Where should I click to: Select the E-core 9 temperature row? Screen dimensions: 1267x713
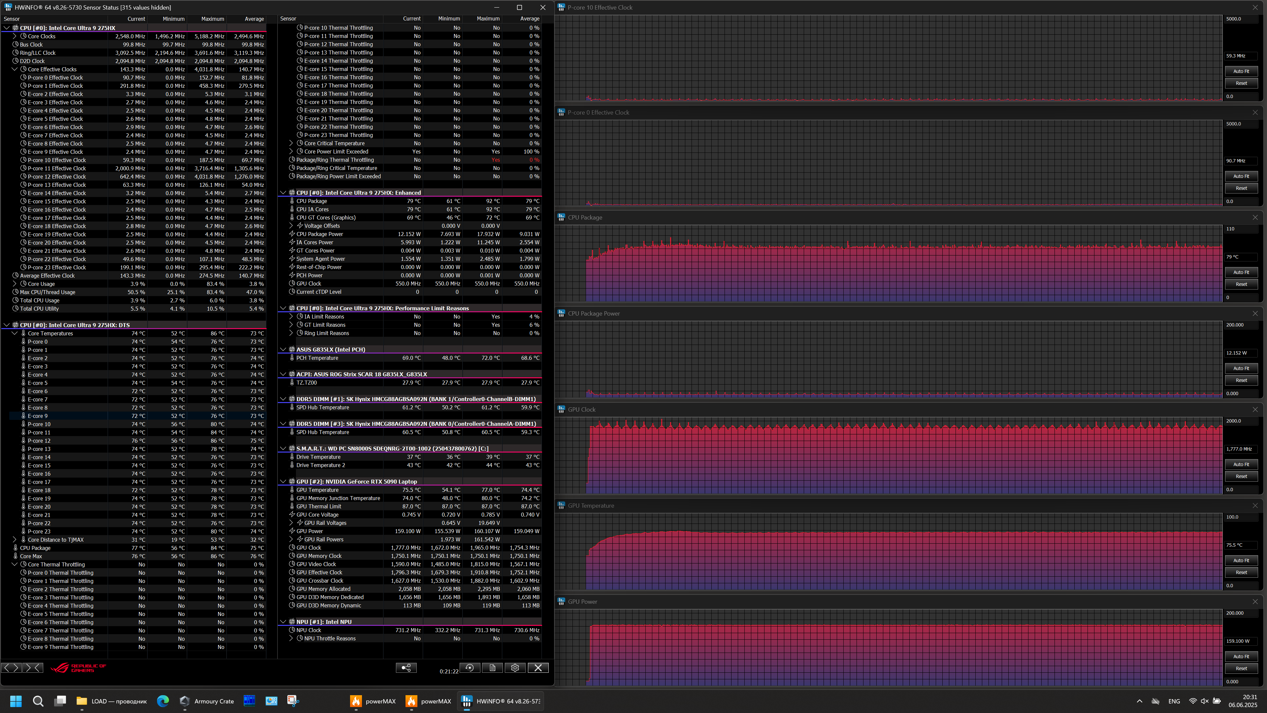tap(38, 416)
